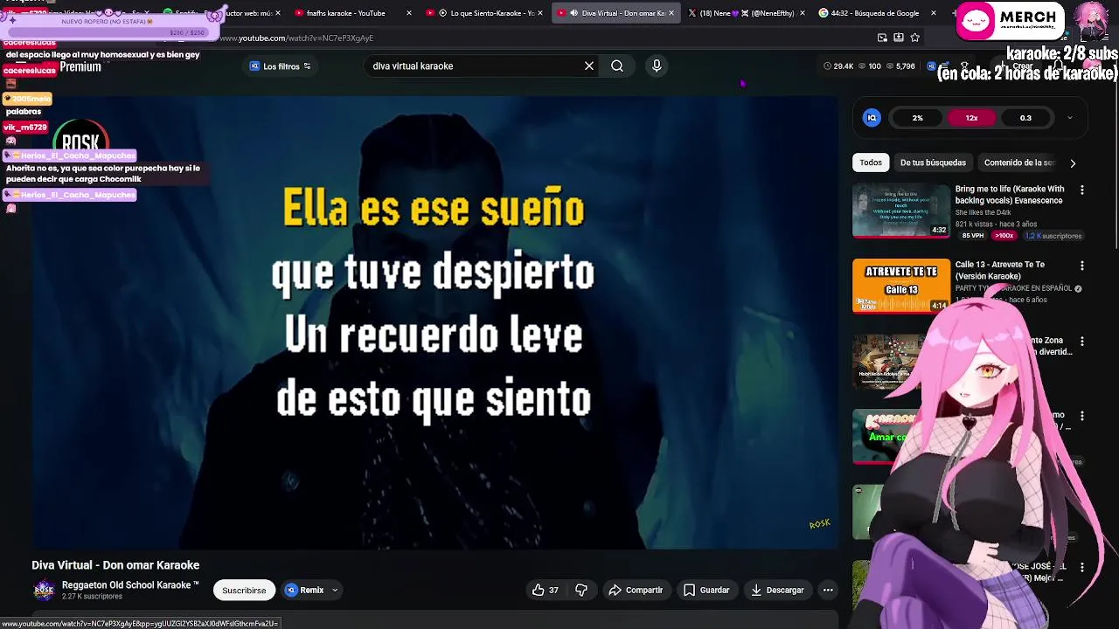This screenshot has width=1119, height=629.
Task: Select the 12x stat pill
Action: (971, 118)
